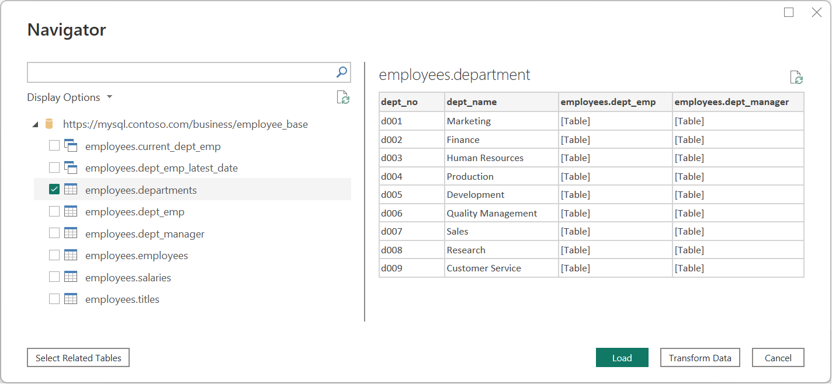Click the table icon for employees.dept_manager
This screenshot has height=384, width=832.
tap(71, 233)
